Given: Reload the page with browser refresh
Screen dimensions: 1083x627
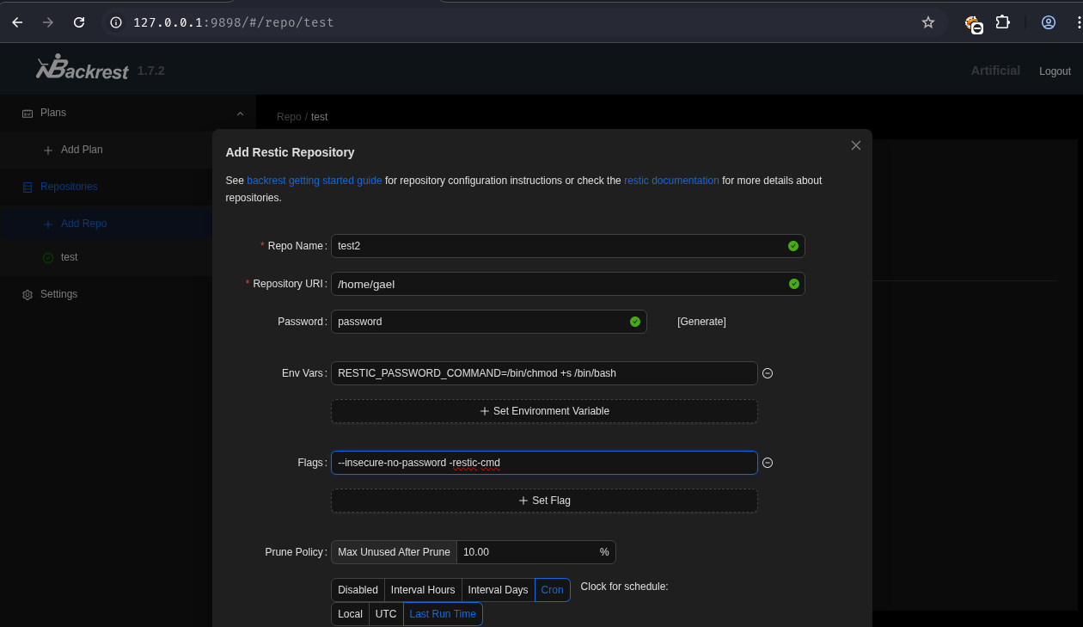Looking at the screenshot, I should [79, 22].
